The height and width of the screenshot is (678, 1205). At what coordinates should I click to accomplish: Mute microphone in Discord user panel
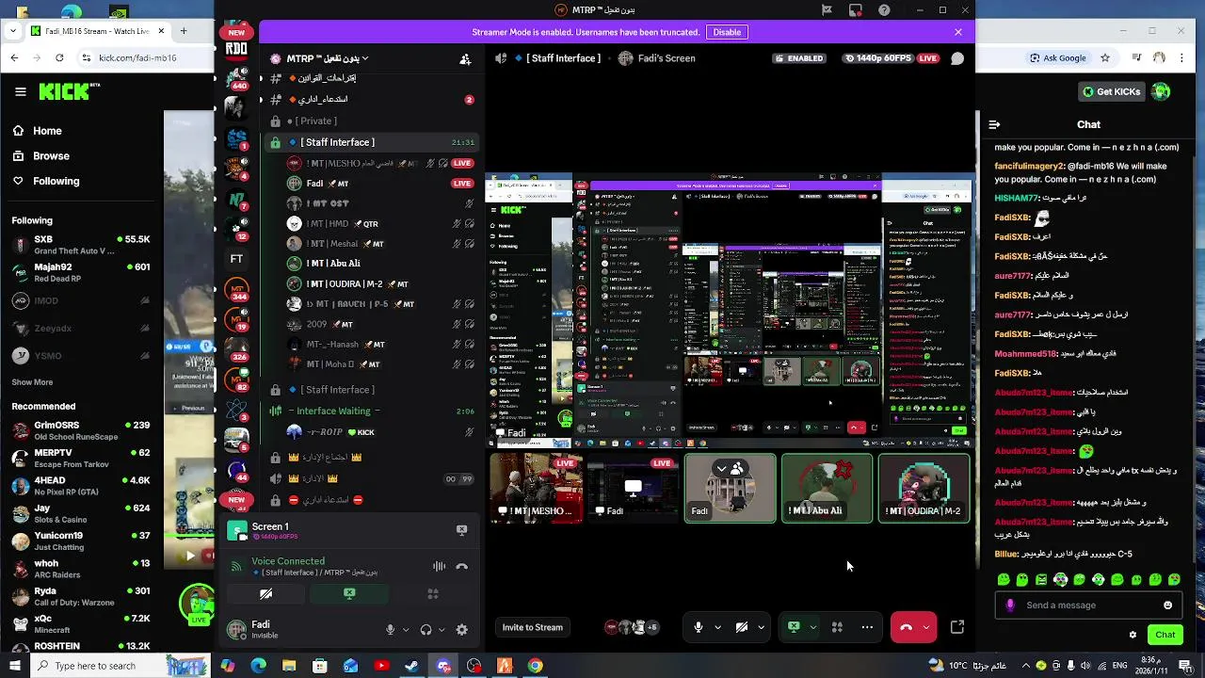[390, 630]
